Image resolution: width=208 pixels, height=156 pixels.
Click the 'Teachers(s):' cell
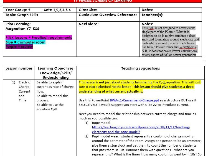[171, 17]
